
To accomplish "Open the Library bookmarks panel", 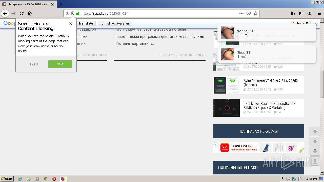I will coord(293,13).
